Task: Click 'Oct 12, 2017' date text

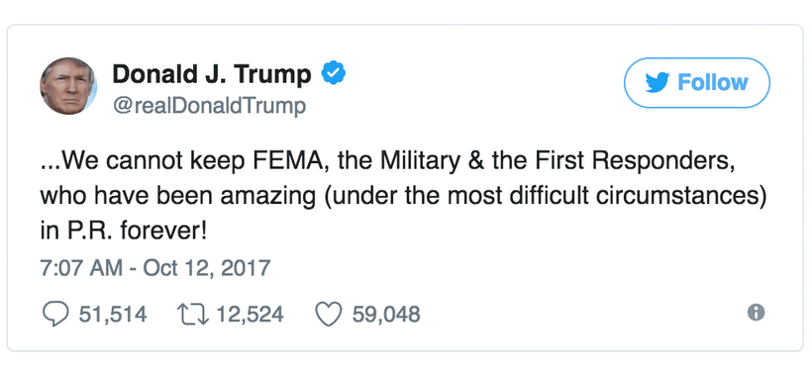Action: coord(207,268)
